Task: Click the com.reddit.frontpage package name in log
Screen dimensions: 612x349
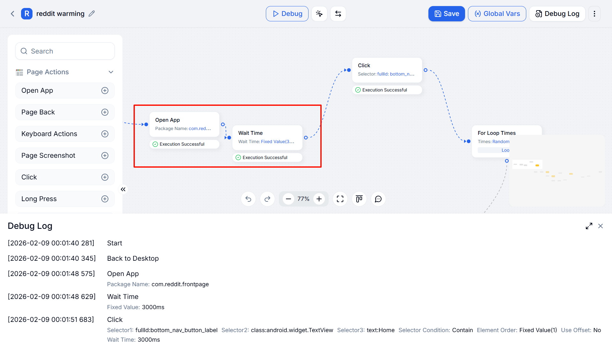Action: 180,284
